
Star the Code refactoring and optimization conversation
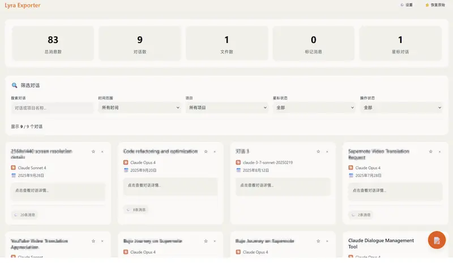click(x=206, y=152)
